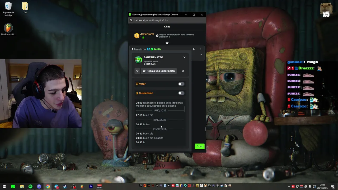Click Regala una Suscripción button
The height and width of the screenshot is (190, 338).
pos(158,71)
